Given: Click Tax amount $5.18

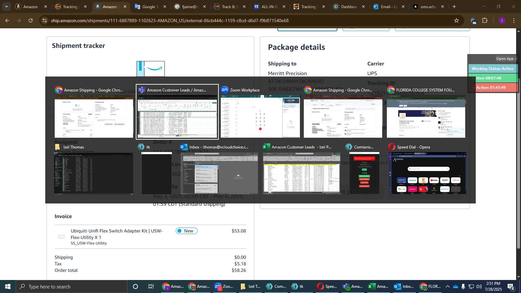Looking at the screenshot, I should pos(240,264).
